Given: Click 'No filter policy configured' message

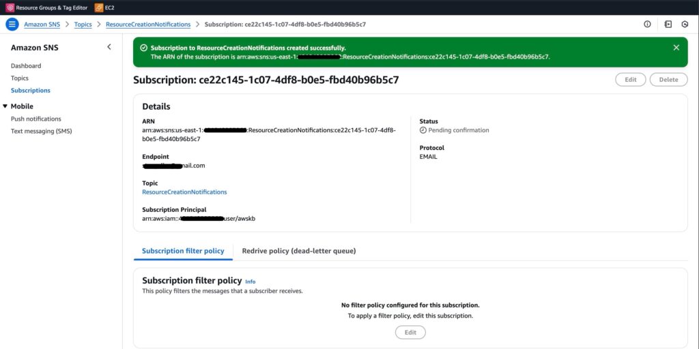Looking at the screenshot, I should (x=410, y=305).
